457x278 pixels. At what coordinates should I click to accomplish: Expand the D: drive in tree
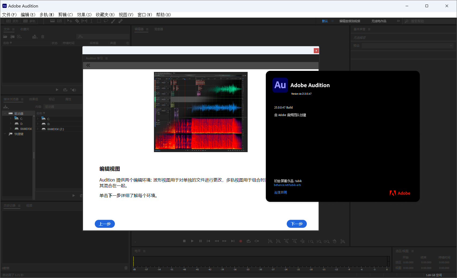click(x=10, y=123)
